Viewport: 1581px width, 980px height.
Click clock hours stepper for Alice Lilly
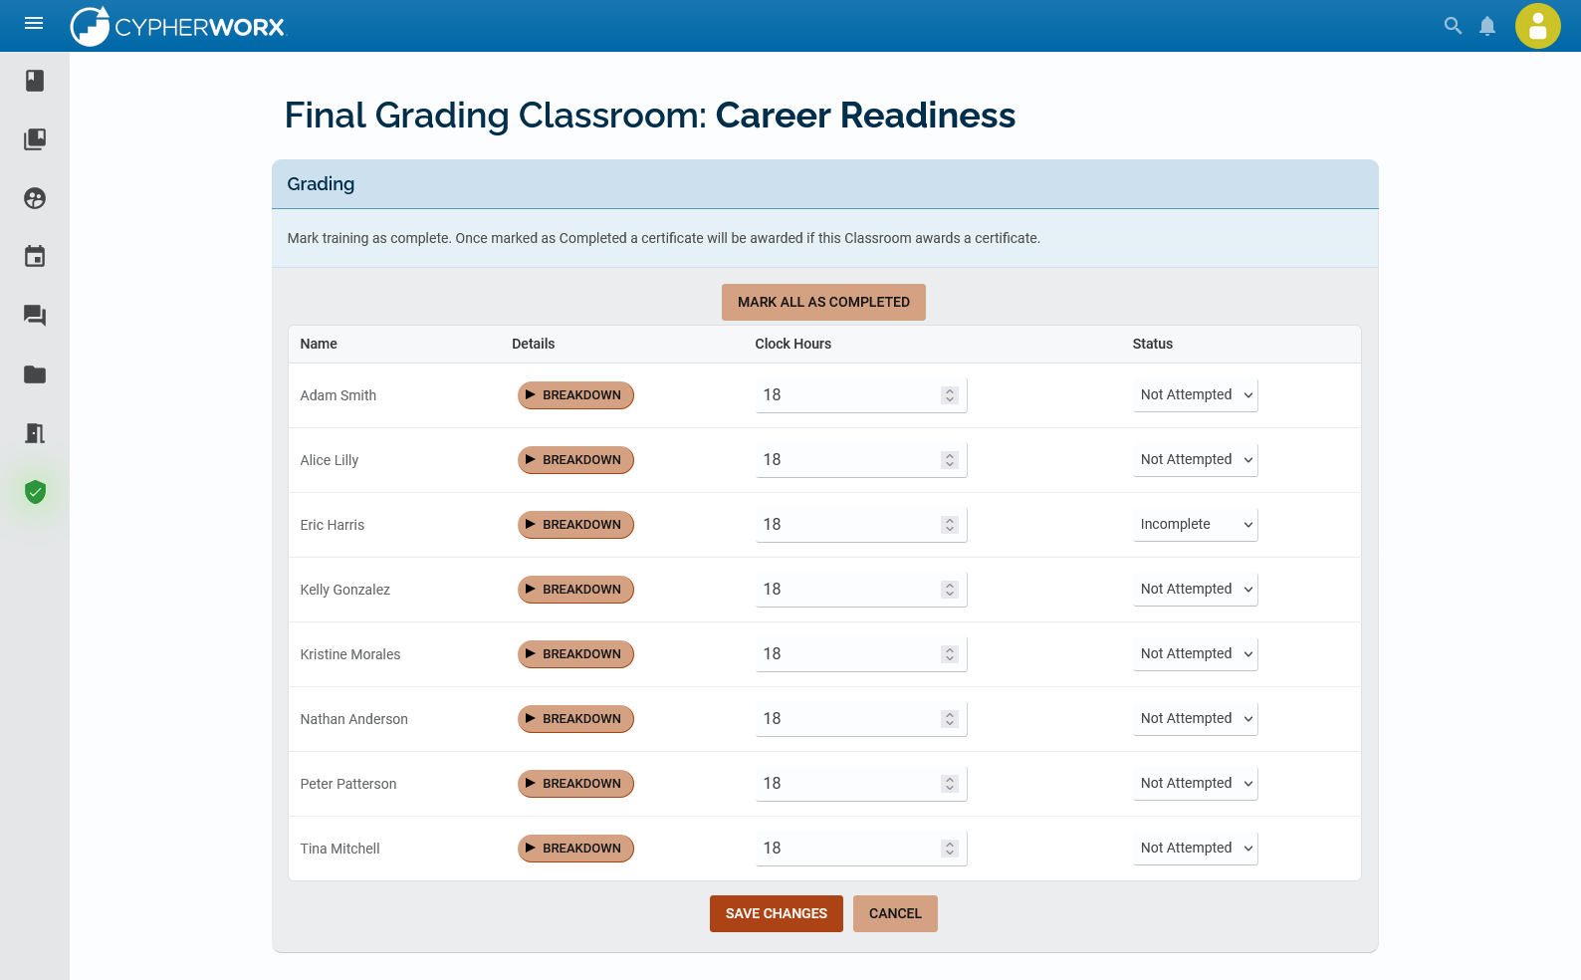950,460
